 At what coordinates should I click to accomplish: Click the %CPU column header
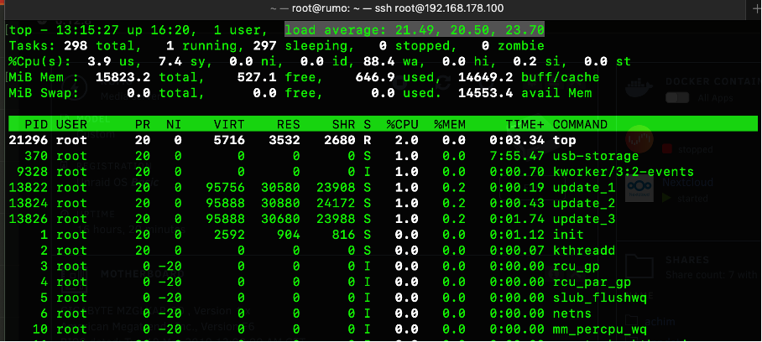point(402,125)
